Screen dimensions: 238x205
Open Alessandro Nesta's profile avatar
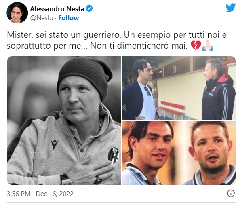[17, 13]
